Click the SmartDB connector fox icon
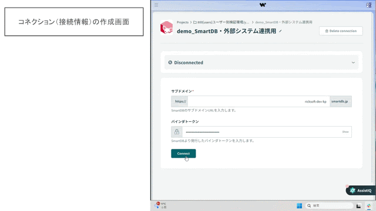 [167, 28]
